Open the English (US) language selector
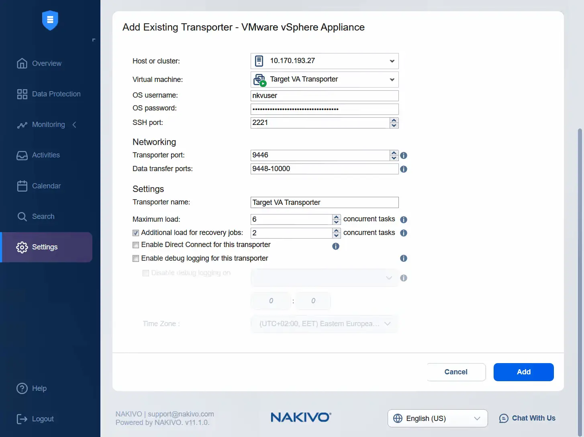This screenshot has height=437, width=584. pos(437,418)
